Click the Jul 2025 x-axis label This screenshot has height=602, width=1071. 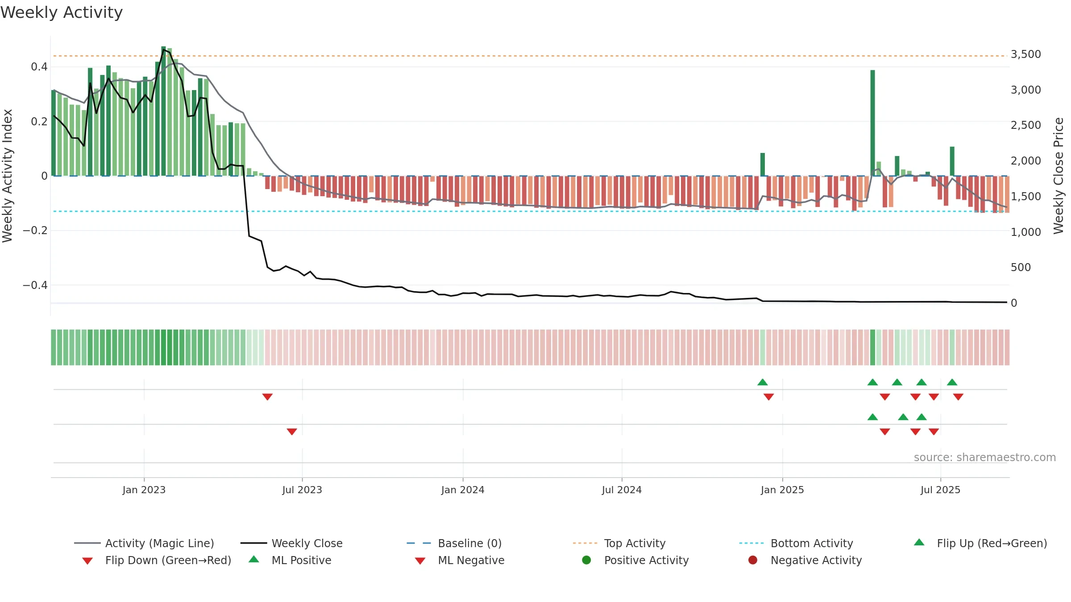(940, 490)
